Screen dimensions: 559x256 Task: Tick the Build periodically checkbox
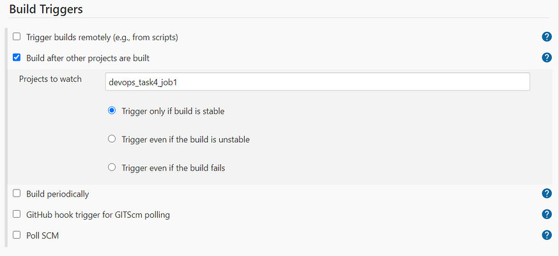[x=17, y=193]
